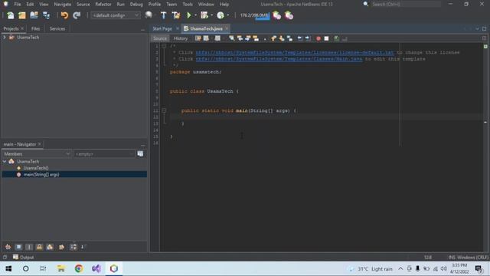Screen dimensions: 490x276
Task: Switch to the History editor view
Action: tap(181, 38)
